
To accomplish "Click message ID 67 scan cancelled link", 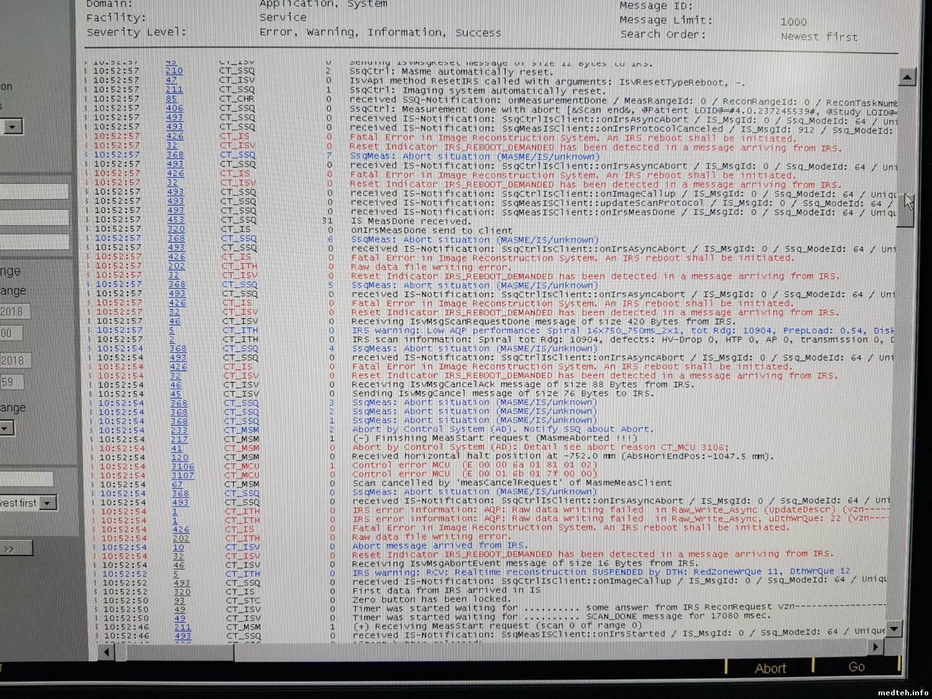I will click(178, 484).
